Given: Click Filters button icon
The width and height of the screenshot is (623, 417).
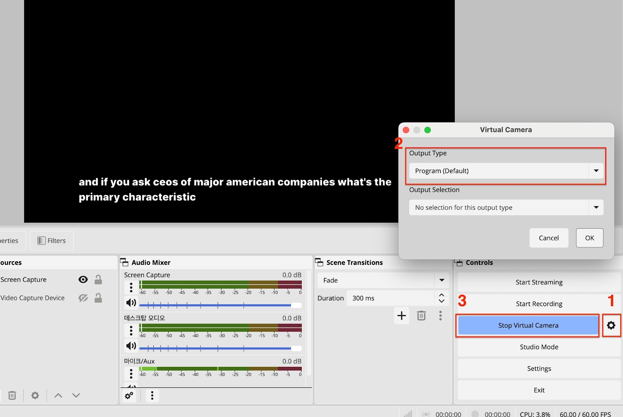Looking at the screenshot, I should (x=41, y=241).
